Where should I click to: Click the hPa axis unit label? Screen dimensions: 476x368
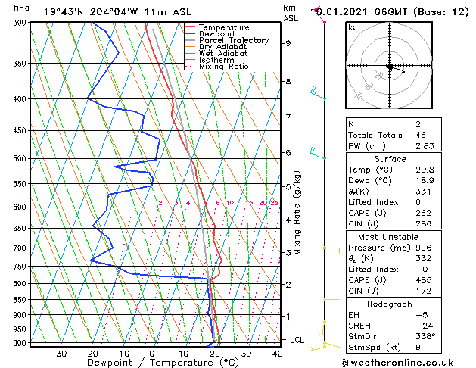[21, 8]
